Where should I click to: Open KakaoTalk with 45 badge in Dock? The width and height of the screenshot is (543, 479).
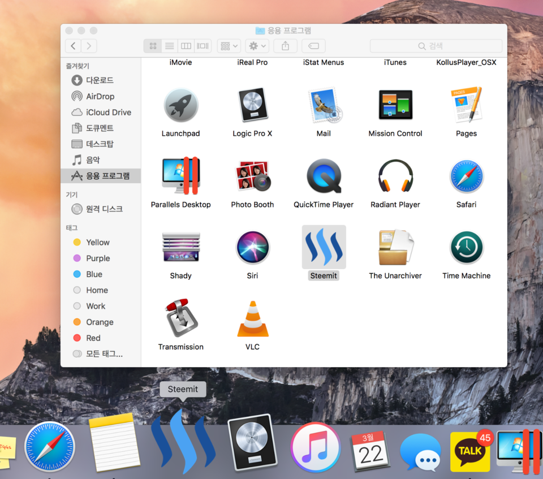pos(471,451)
